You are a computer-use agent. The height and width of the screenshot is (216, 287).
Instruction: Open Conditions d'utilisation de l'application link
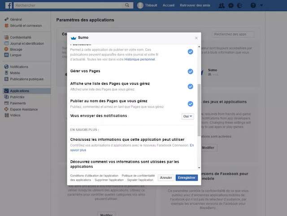pyautogui.click(x=94, y=176)
